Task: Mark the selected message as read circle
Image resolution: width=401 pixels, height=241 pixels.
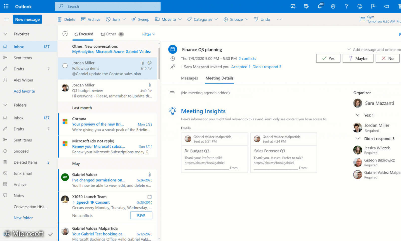Action: click(65, 65)
